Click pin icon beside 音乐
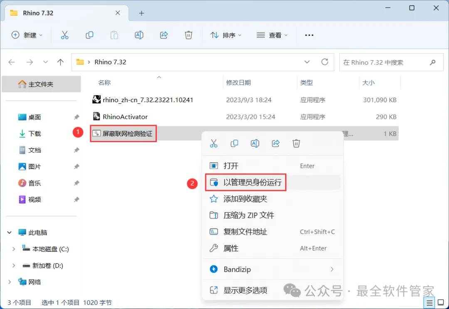Image resolution: width=449 pixels, height=309 pixels. click(x=76, y=183)
